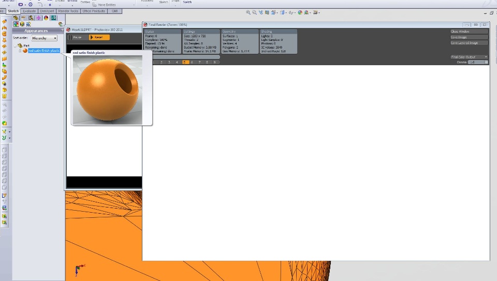The width and height of the screenshot is (497, 281).
Task: Click the polygon sketch tool icon
Action: [x=31, y=5]
